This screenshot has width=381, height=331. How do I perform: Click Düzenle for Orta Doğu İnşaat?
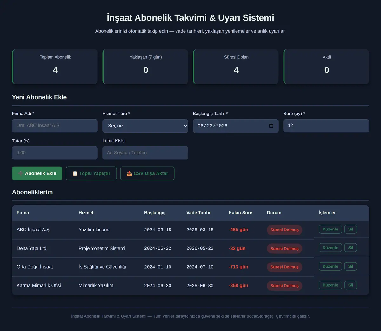click(x=330, y=266)
